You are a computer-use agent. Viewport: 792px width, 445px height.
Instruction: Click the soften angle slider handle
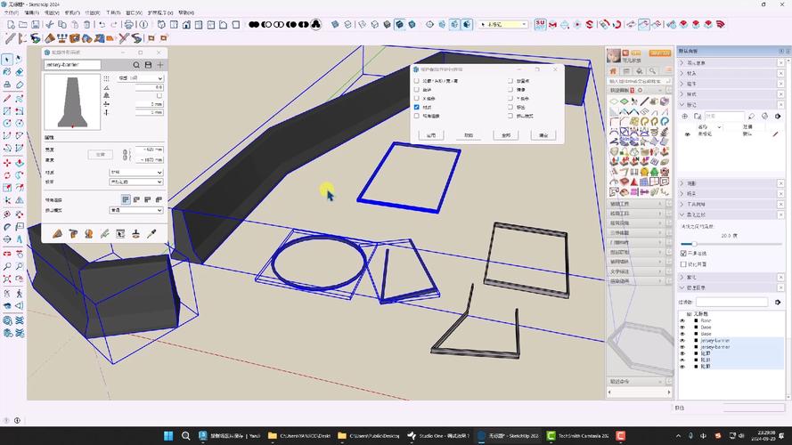[694, 244]
